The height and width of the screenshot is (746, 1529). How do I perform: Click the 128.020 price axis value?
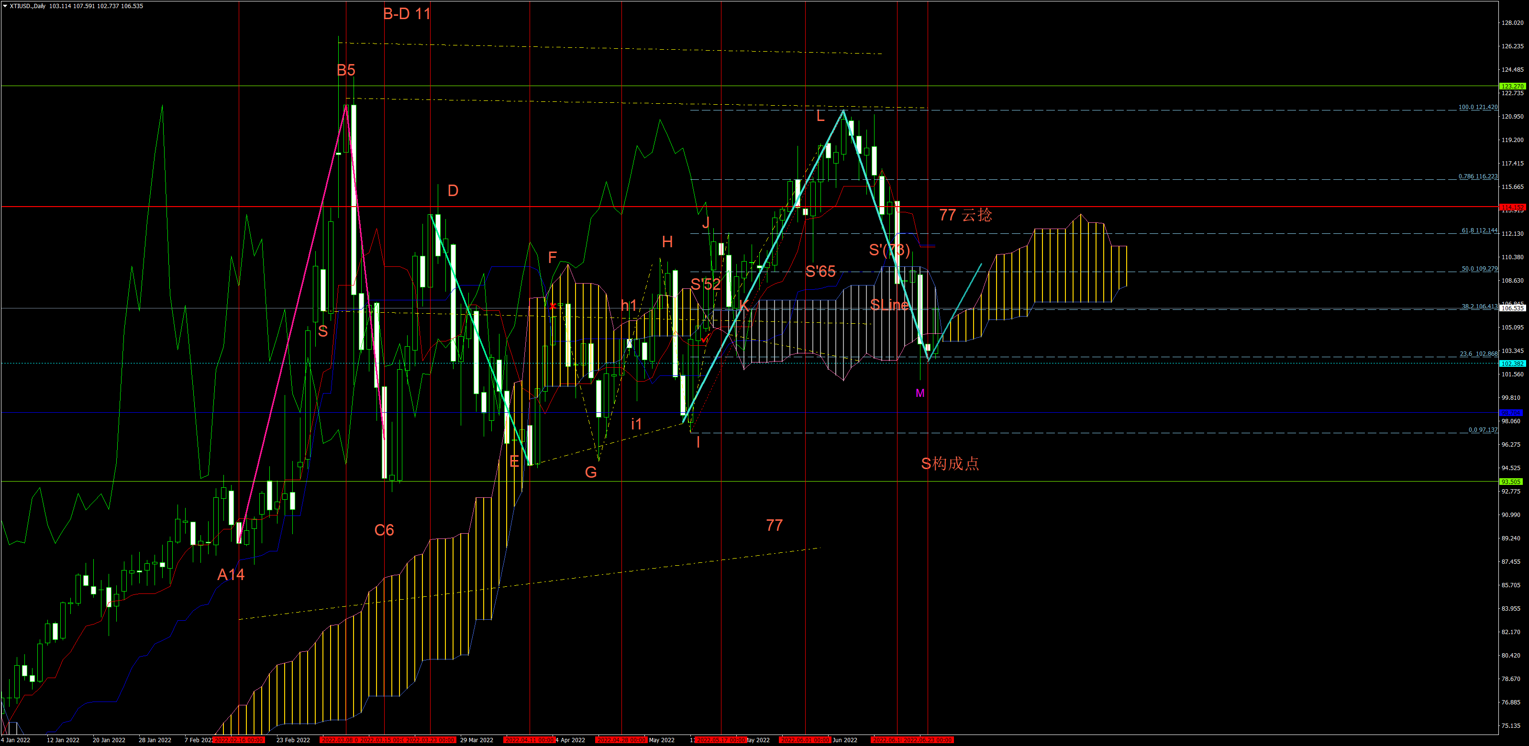click(x=1512, y=22)
